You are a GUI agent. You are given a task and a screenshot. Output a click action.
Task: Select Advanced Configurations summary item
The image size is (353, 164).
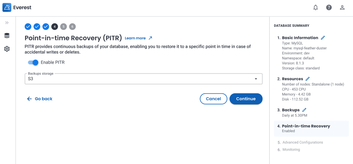[x=302, y=142]
